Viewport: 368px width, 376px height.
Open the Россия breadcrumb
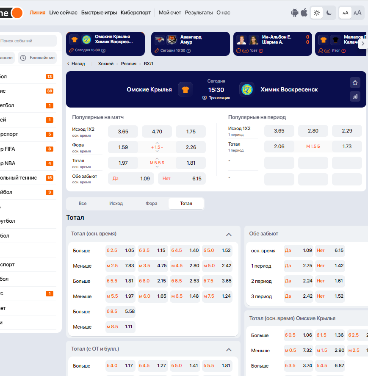129,64
